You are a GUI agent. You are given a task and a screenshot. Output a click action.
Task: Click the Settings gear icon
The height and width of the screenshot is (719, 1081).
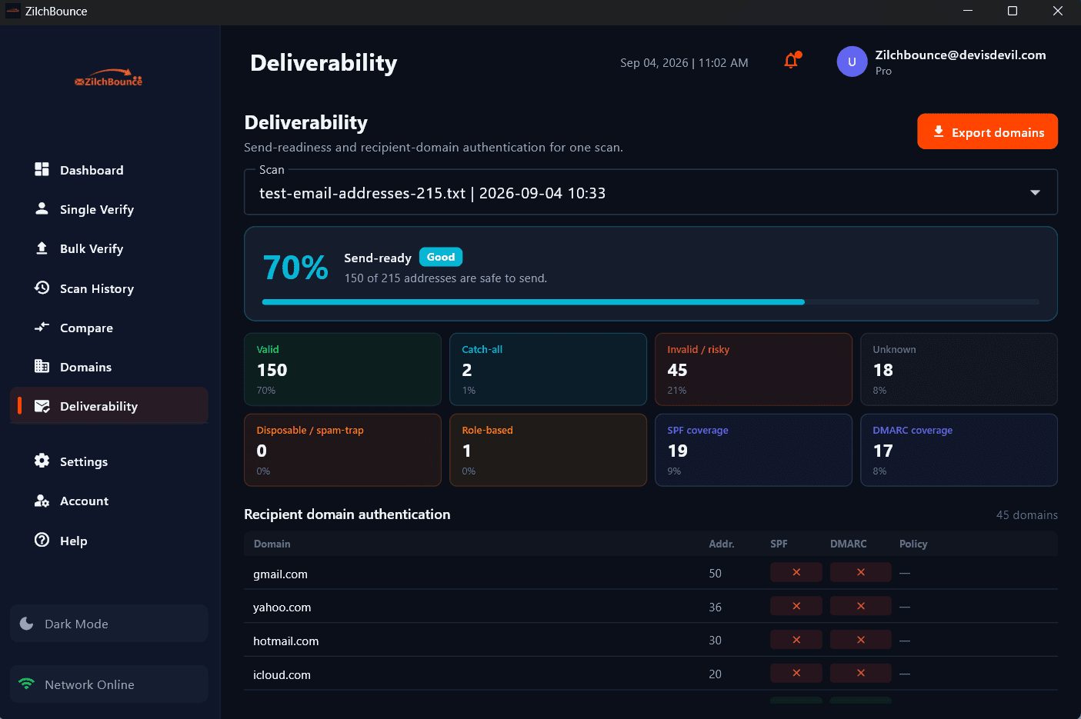pos(42,461)
